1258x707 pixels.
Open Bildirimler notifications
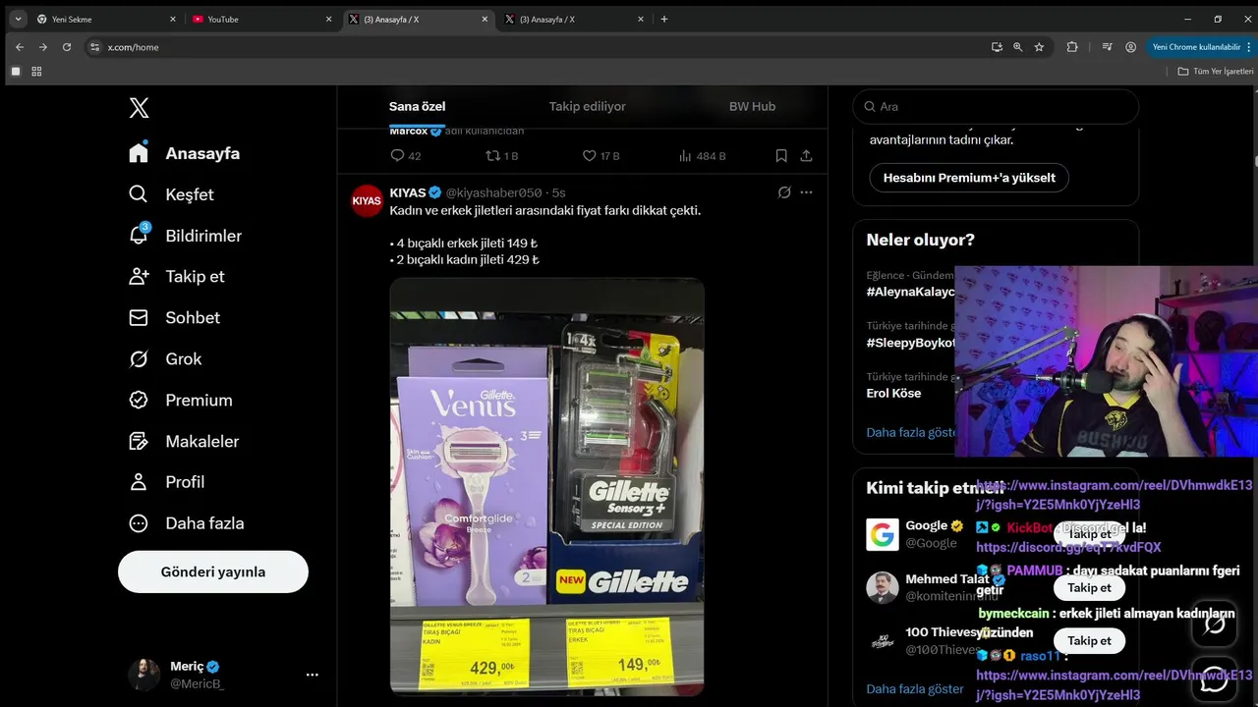click(186, 236)
